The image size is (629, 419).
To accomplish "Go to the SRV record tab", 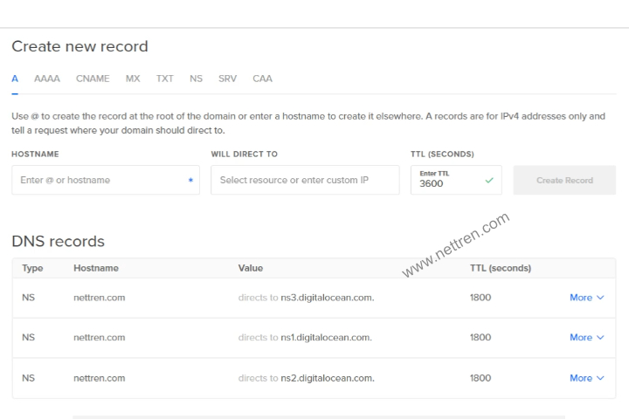I will [227, 79].
